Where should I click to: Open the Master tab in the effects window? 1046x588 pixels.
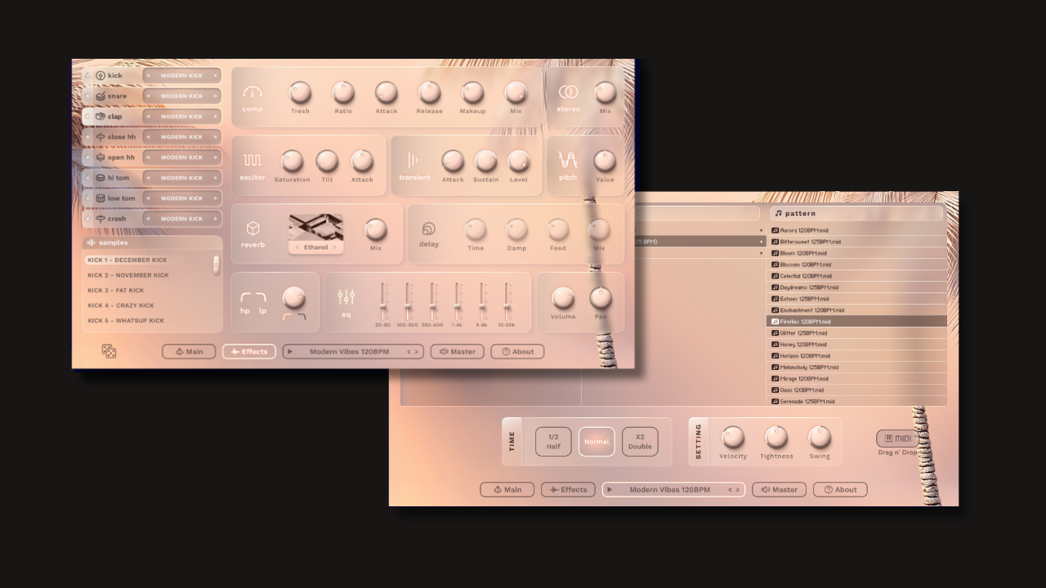coord(458,352)
